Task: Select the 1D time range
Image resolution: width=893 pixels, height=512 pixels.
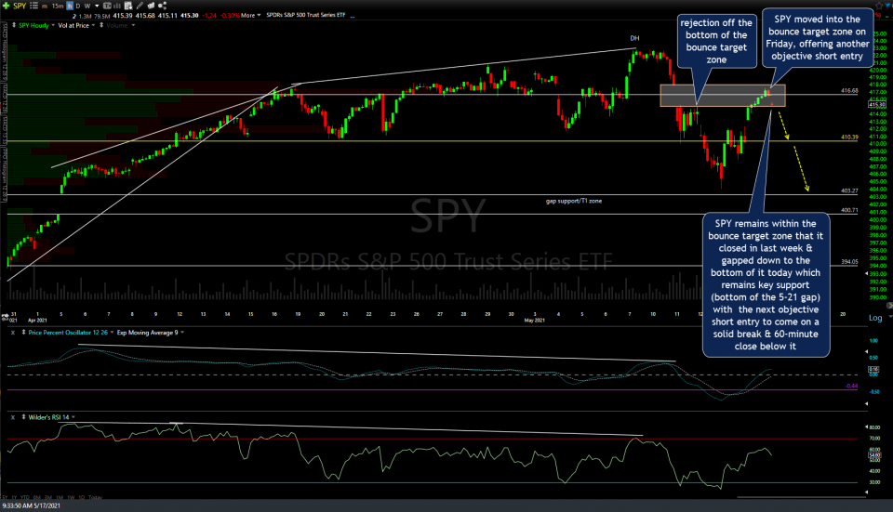Action: point(82,497)
